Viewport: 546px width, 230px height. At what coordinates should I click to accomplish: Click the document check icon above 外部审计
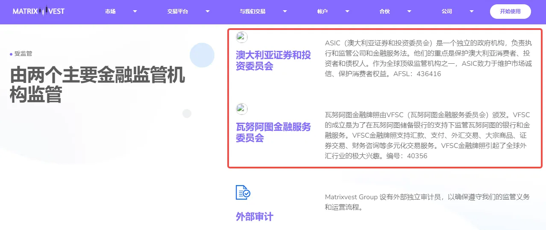[243, 192]
